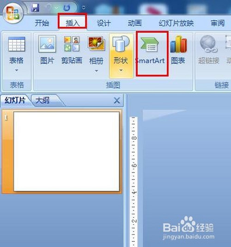The width and height of the screenshot is (231, 247).
Task: Switch to the 开始 tab
Action: (42, 23)
